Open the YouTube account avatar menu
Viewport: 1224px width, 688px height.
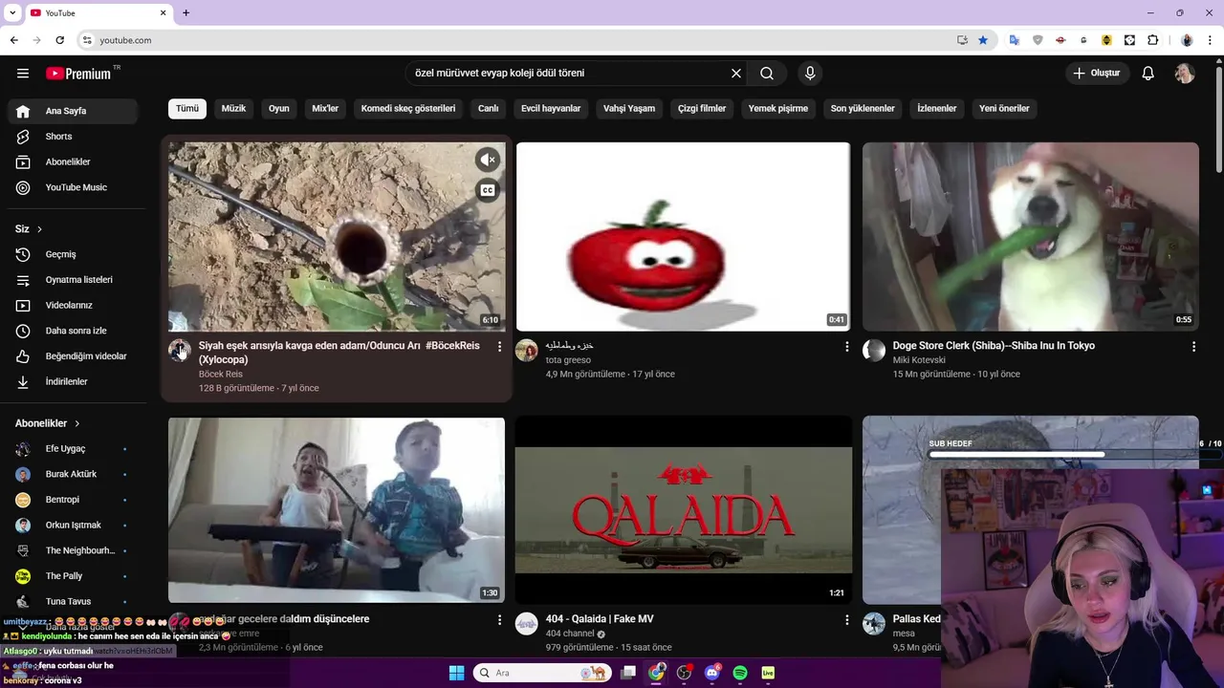tap(1185, 74)
